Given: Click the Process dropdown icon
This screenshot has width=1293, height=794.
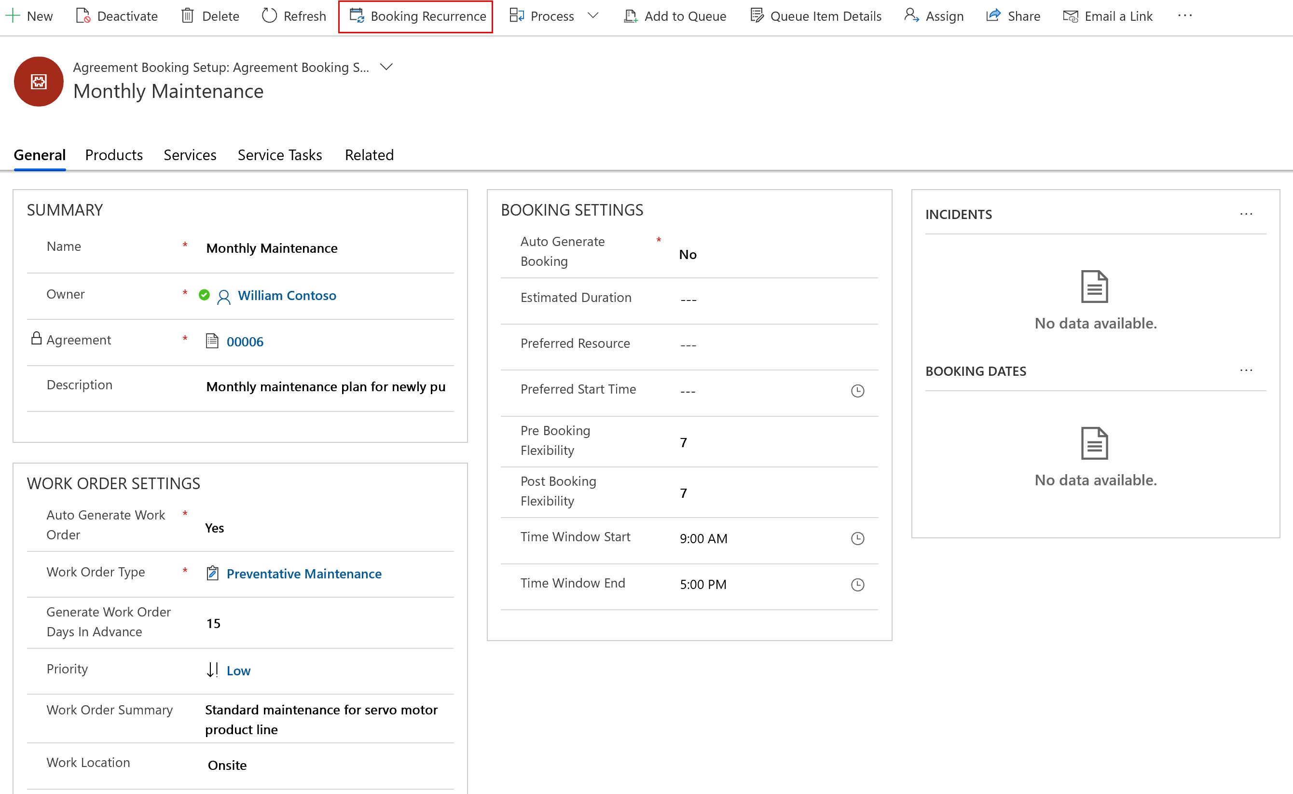Looking at the screenshot, I should point(593,16).
